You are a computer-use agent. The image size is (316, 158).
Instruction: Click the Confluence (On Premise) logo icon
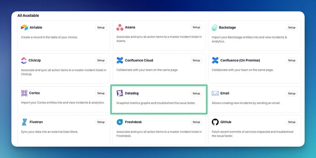215,60
